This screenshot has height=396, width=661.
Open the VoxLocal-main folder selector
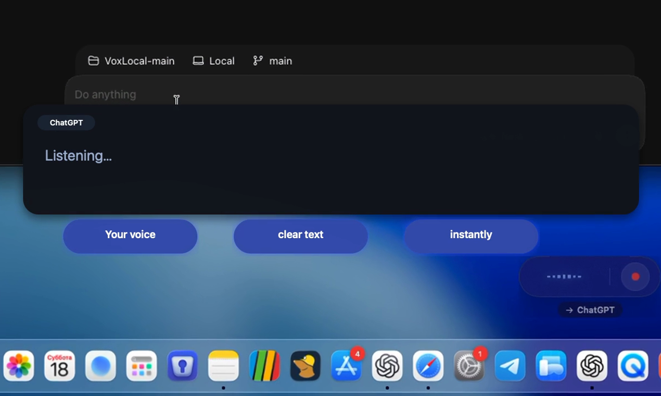[x=131, y=61]
